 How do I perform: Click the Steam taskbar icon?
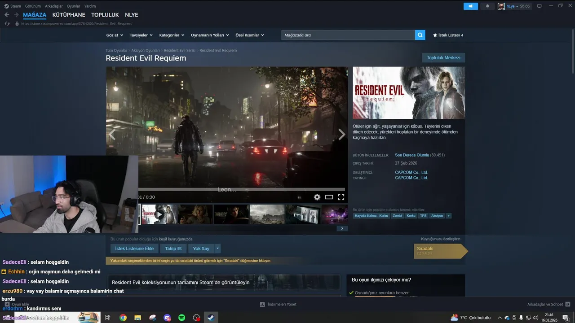click(210, 318)
